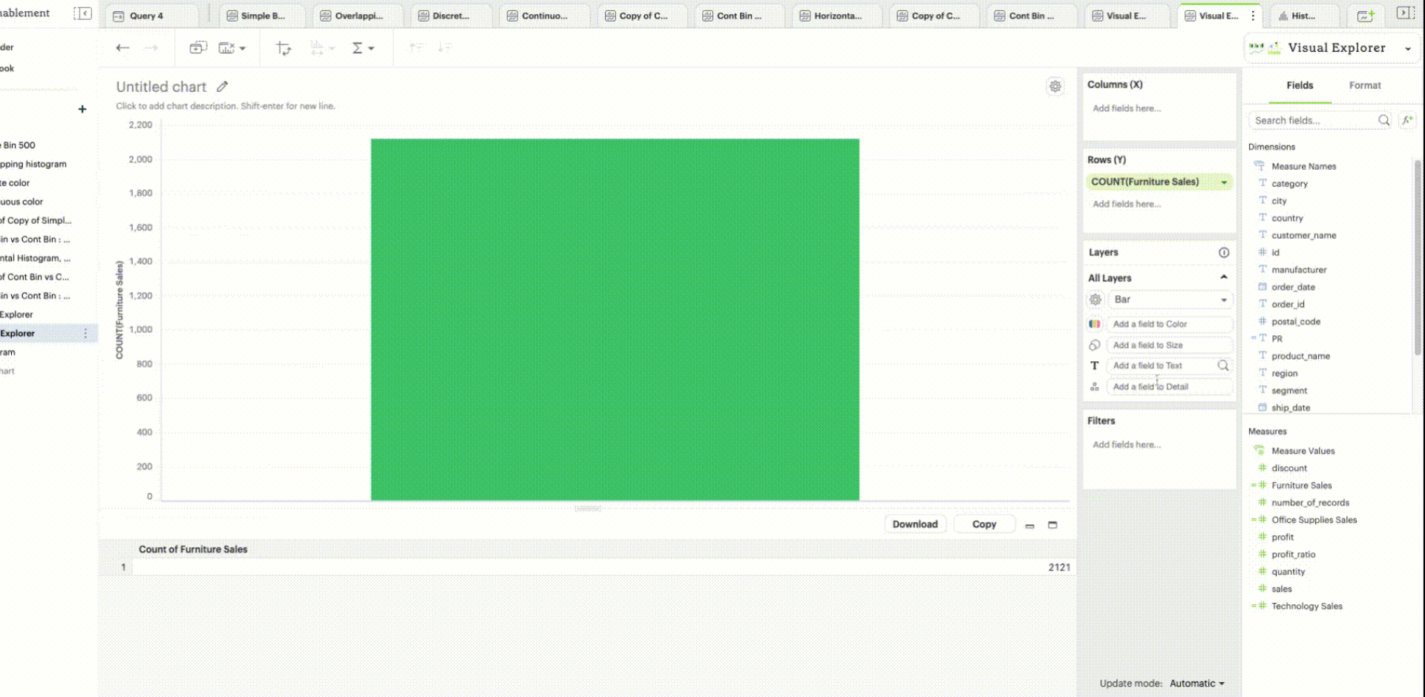
Task: Collapse the All Layers section
Action: pyautogui.click(x=1224, y=277)
